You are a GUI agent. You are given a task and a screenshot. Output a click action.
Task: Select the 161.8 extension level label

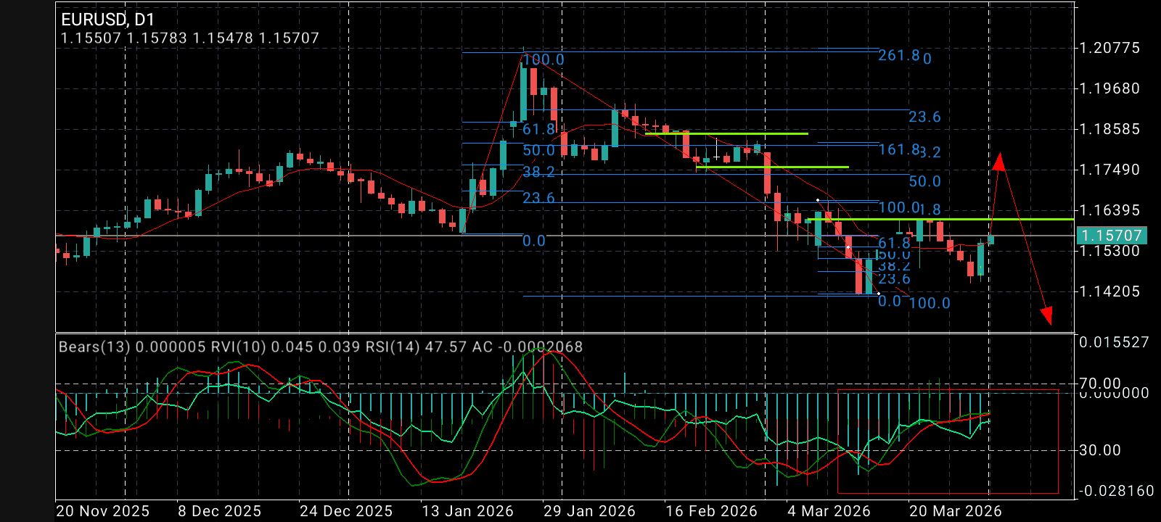pyautogui.click(x=898, y=149)
